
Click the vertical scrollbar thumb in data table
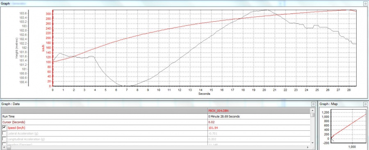point(312,115)
